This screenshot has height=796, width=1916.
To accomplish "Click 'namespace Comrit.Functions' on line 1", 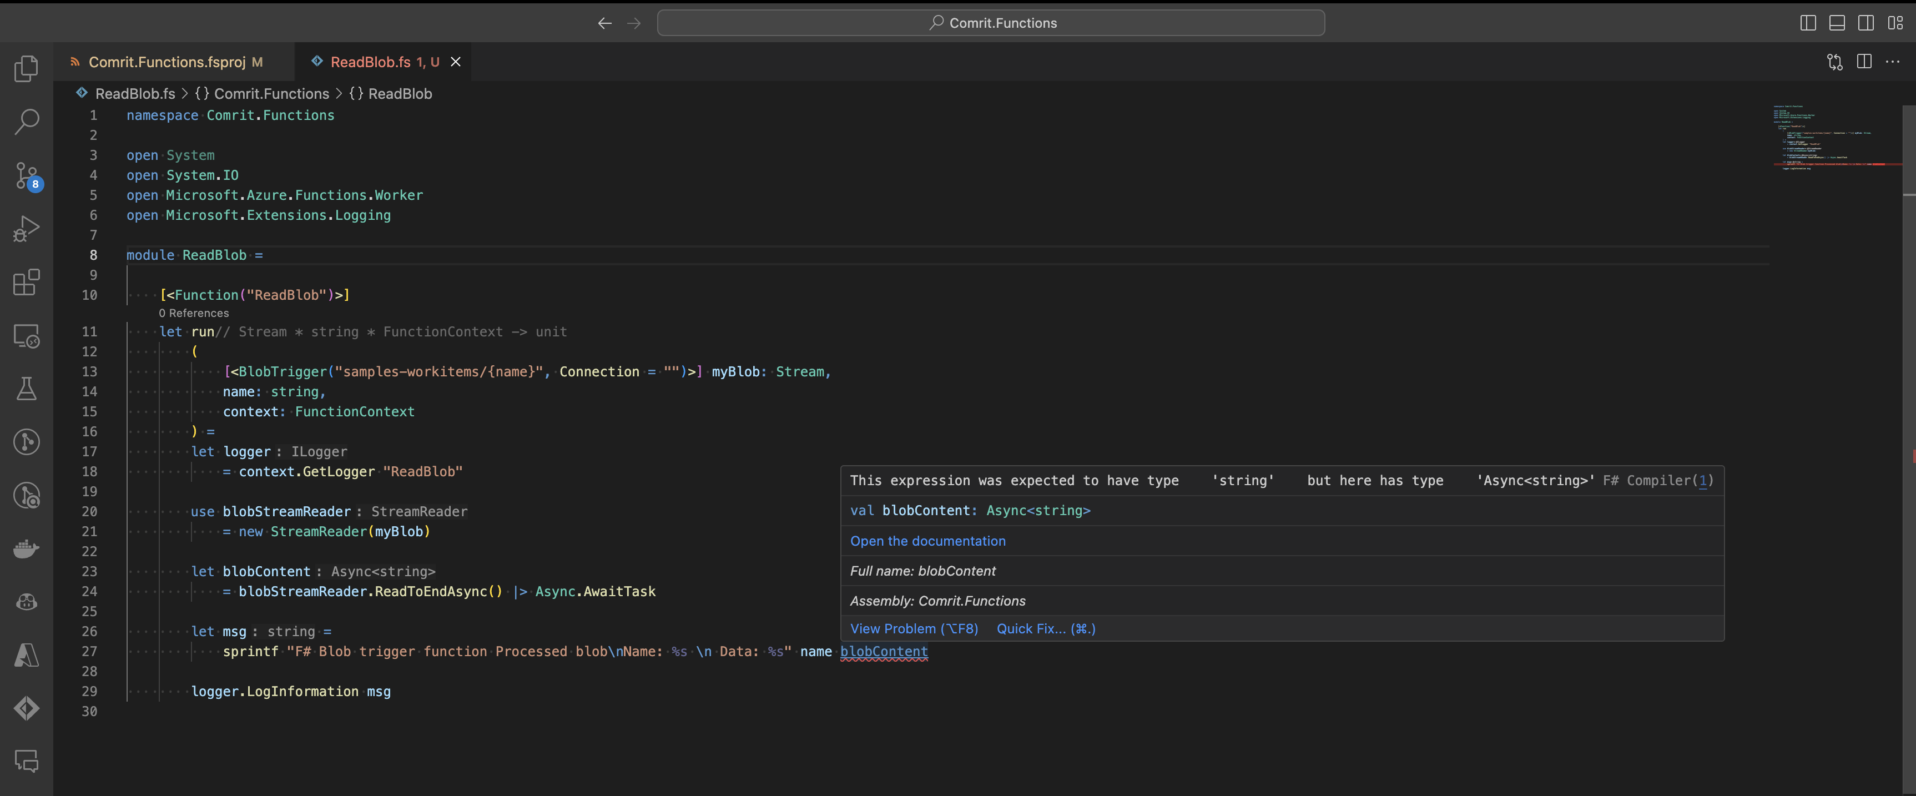I will (x=230, y=115).
